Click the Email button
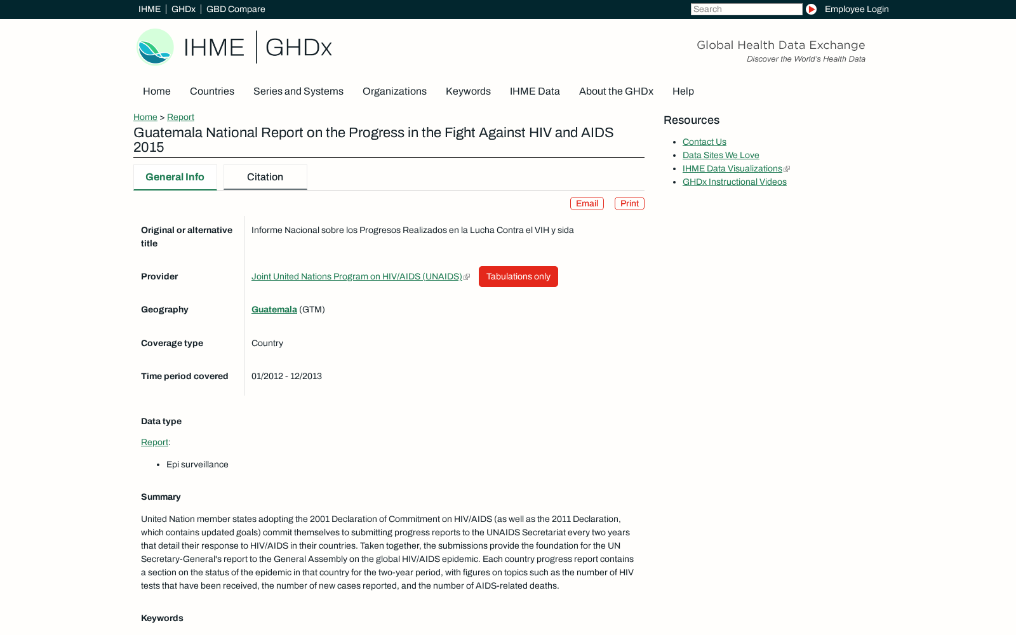This screenshot has width=1016, height=635. [587, 204]
